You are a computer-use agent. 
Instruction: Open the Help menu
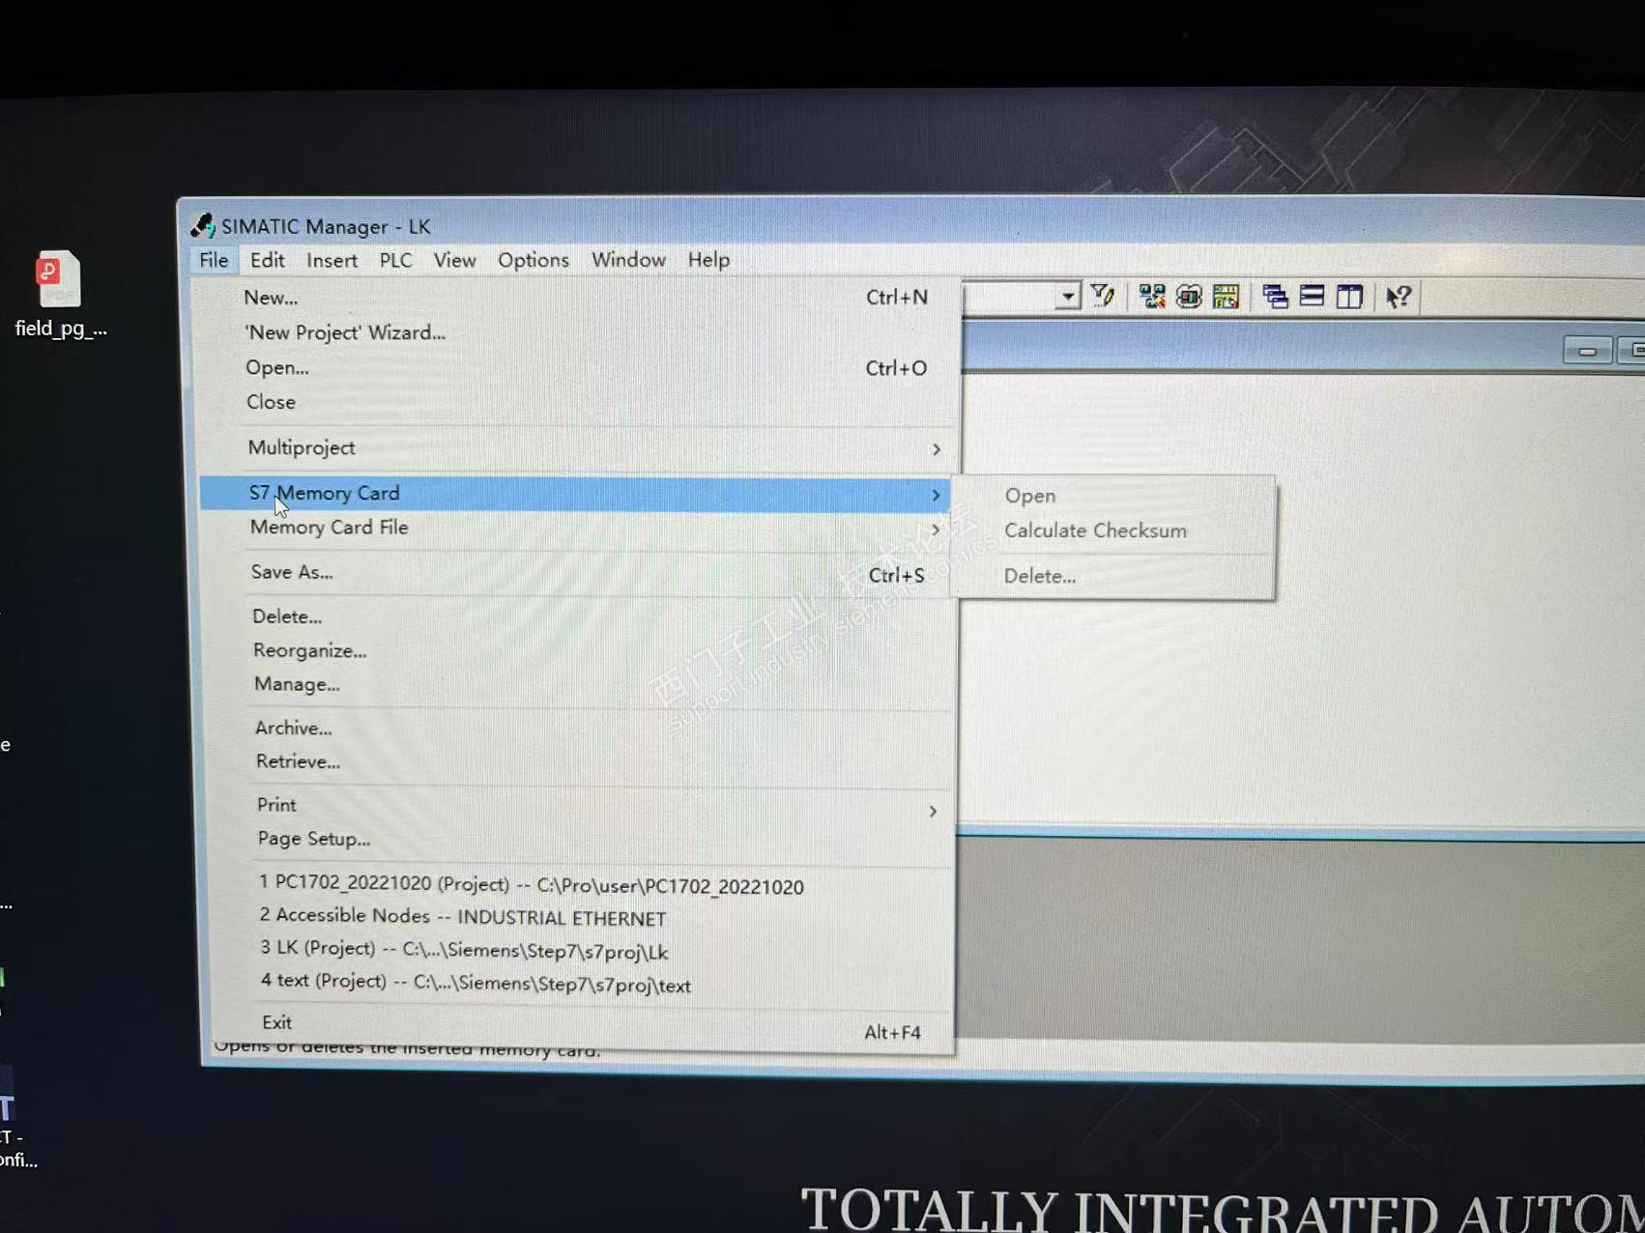pos(708,260)
